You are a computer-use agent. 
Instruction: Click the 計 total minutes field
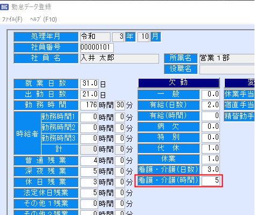120,149
